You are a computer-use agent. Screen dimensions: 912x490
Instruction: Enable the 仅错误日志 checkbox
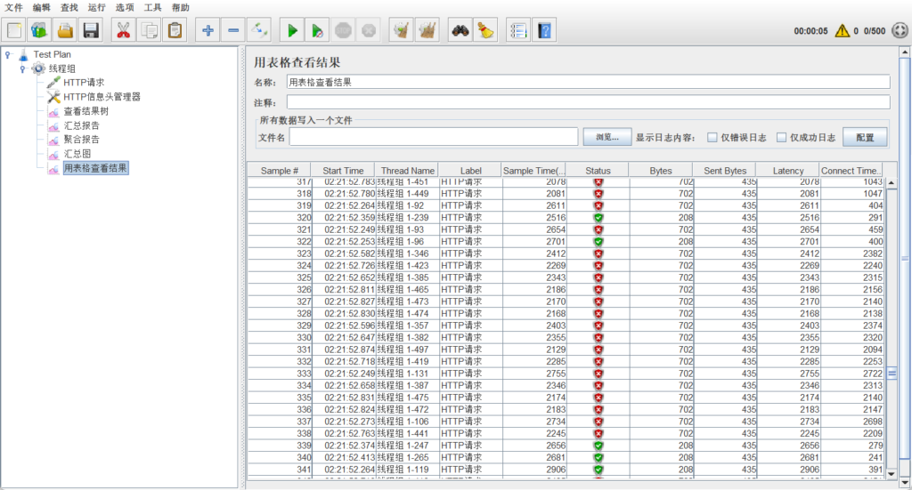(712, 138)
